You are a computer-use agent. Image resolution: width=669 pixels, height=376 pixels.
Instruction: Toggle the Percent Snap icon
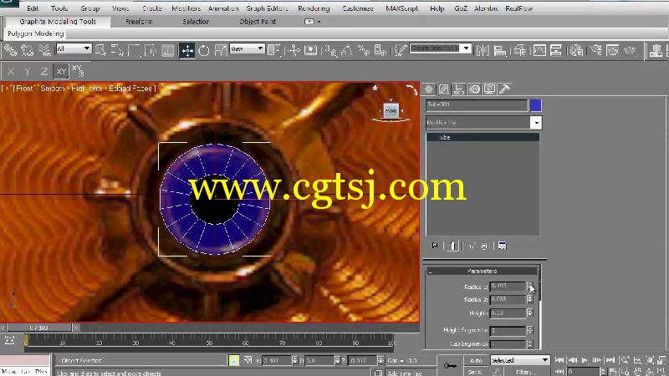click(x=364, y=50)
